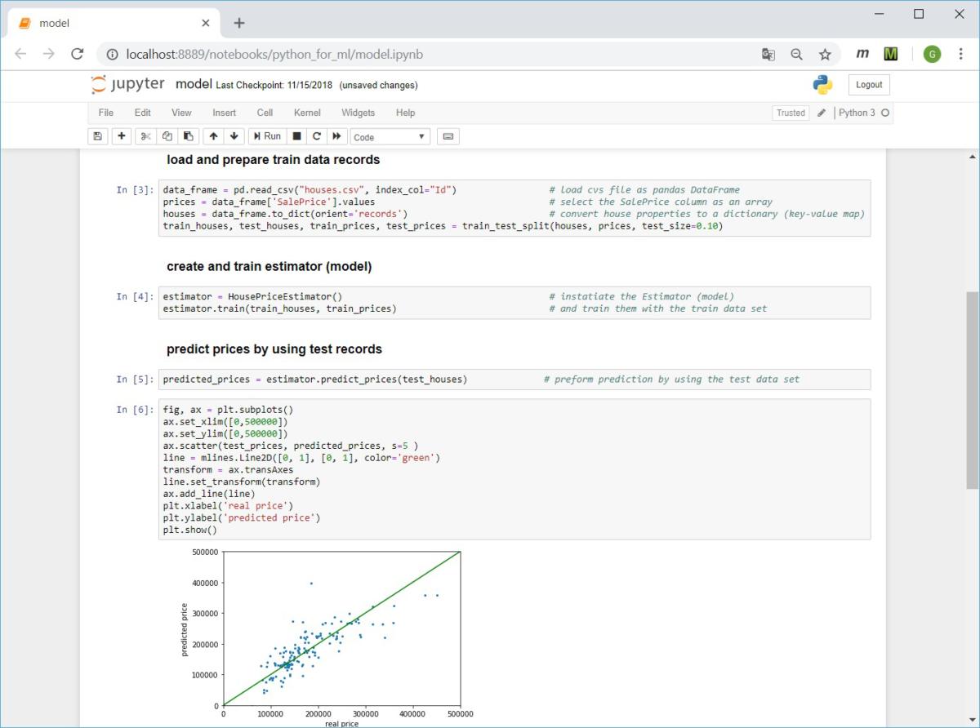Click the translate page icon

pos(768,55)
